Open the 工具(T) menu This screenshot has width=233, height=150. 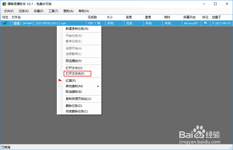point(53,11)
